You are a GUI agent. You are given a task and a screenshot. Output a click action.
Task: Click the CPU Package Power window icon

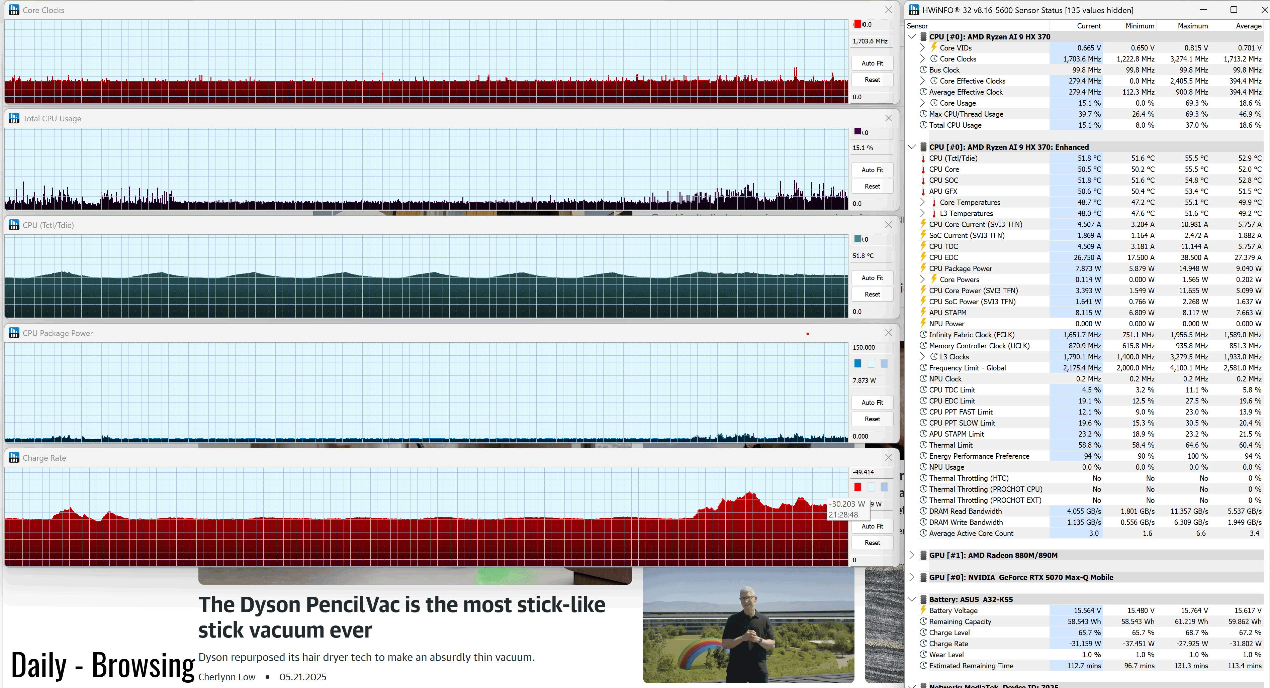click(14, 333)
